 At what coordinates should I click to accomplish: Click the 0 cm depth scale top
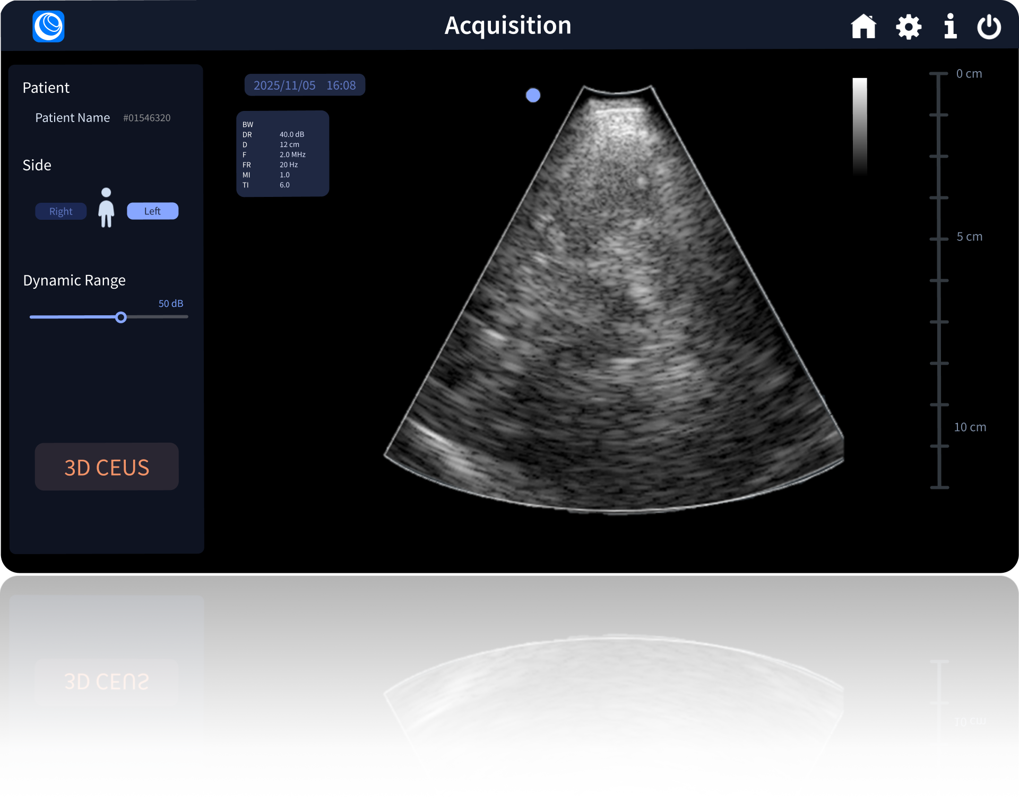[969, 74]
